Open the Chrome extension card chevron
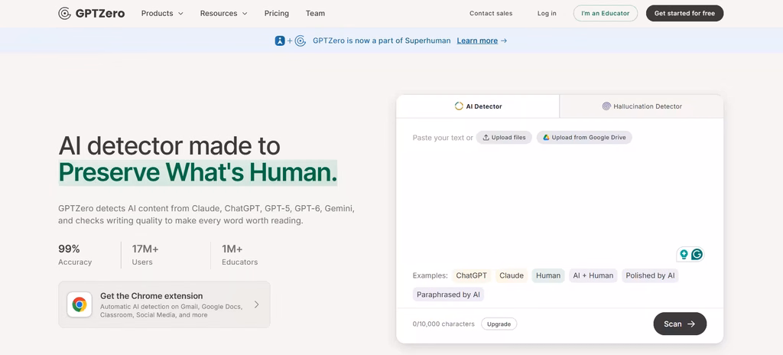Viewport: 783px width, 355px height. pyautogui.click(x=257, y=305)
